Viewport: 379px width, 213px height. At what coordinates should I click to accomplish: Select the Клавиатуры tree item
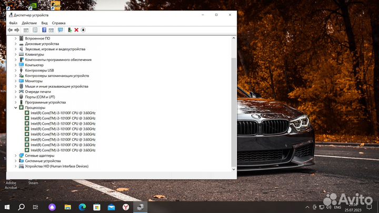coord(34,54)
